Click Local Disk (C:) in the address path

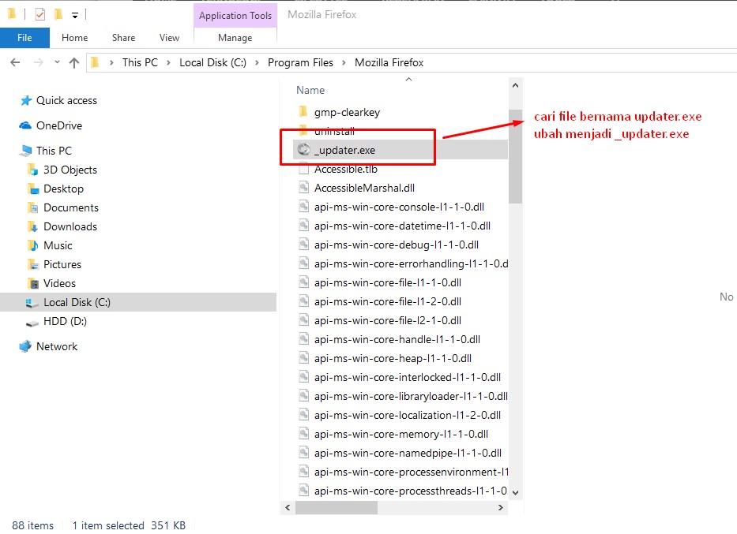point(212,62)
